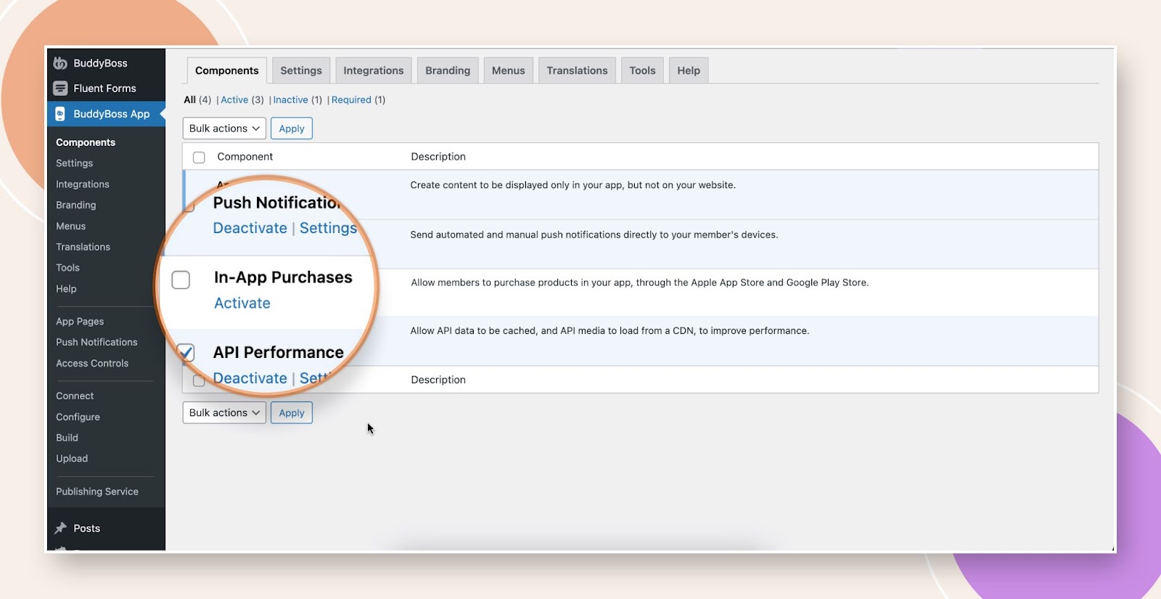Tick the select-all checkbox beside Component header
1161x599 pixels.
199,157
